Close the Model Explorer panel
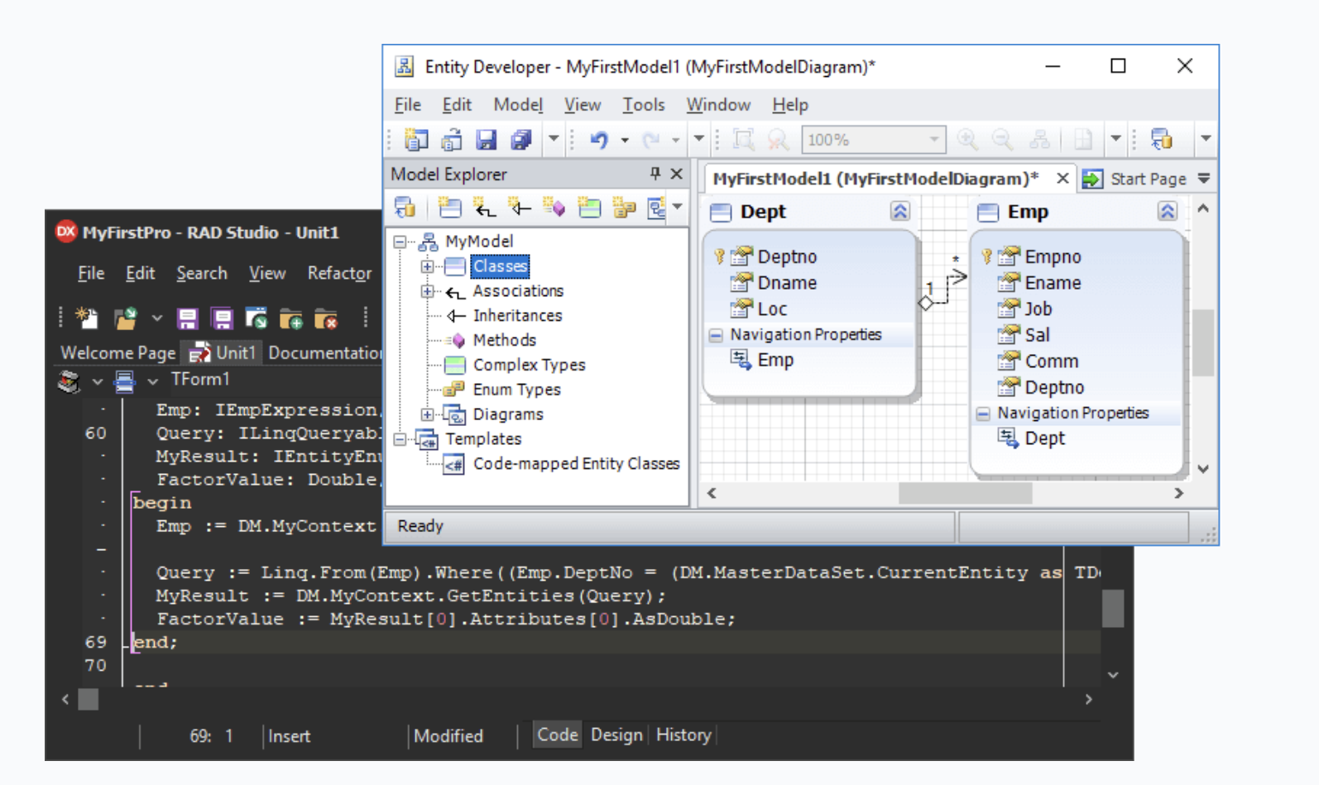 [x=676, y=174]
